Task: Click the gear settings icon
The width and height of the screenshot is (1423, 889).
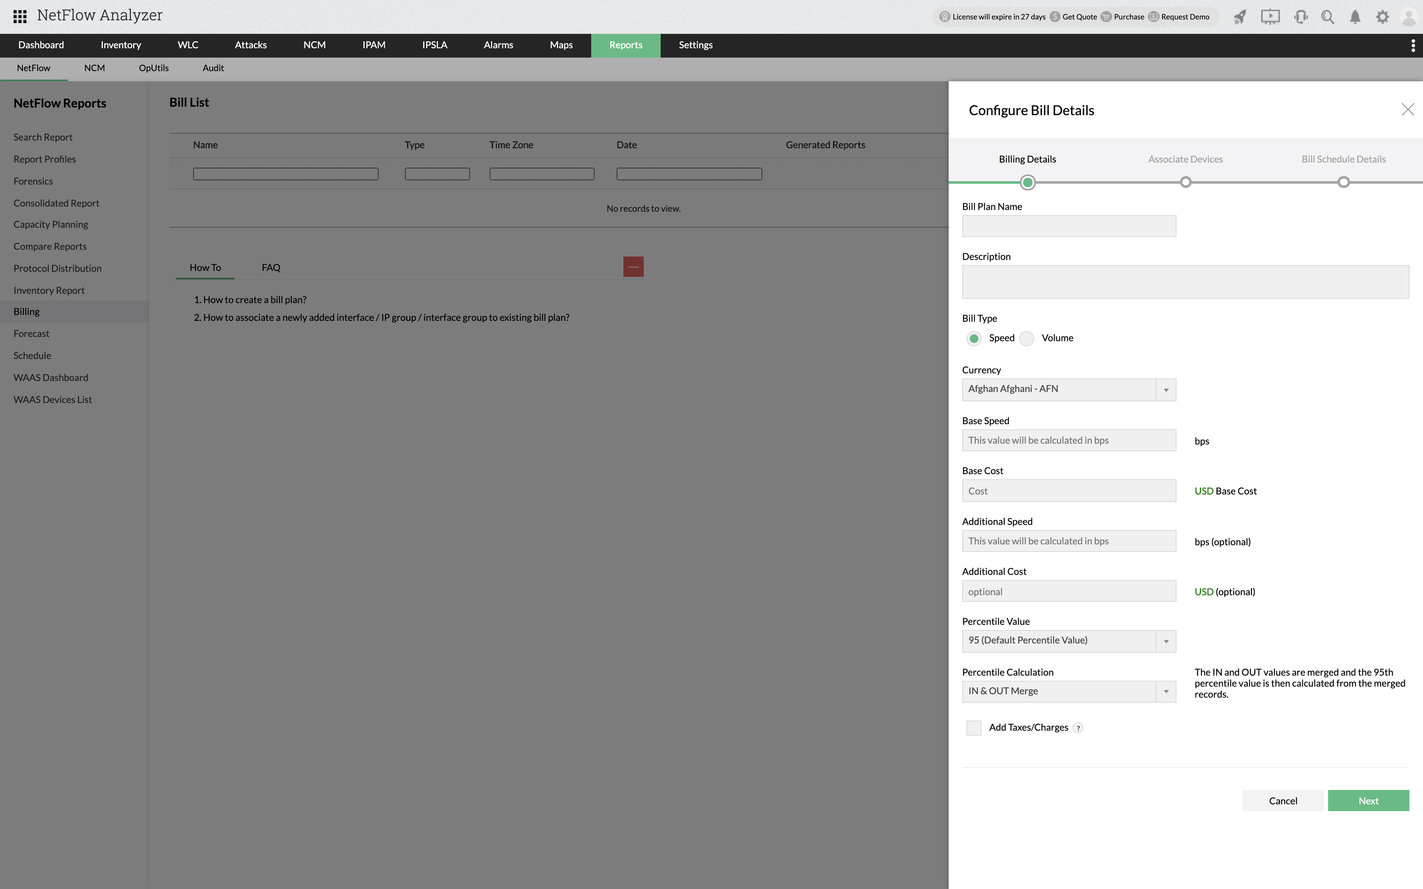Action: (1382, 17)
